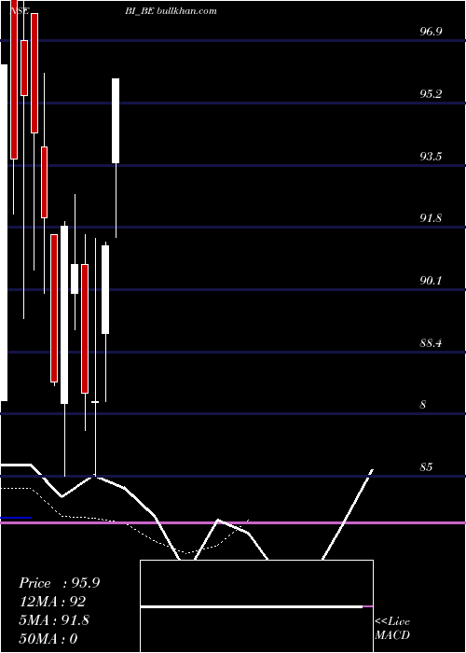The image size is (466, 653).
Task: Click the BI_BE bullkhan.com title text
Action: (x=171, y=11)
